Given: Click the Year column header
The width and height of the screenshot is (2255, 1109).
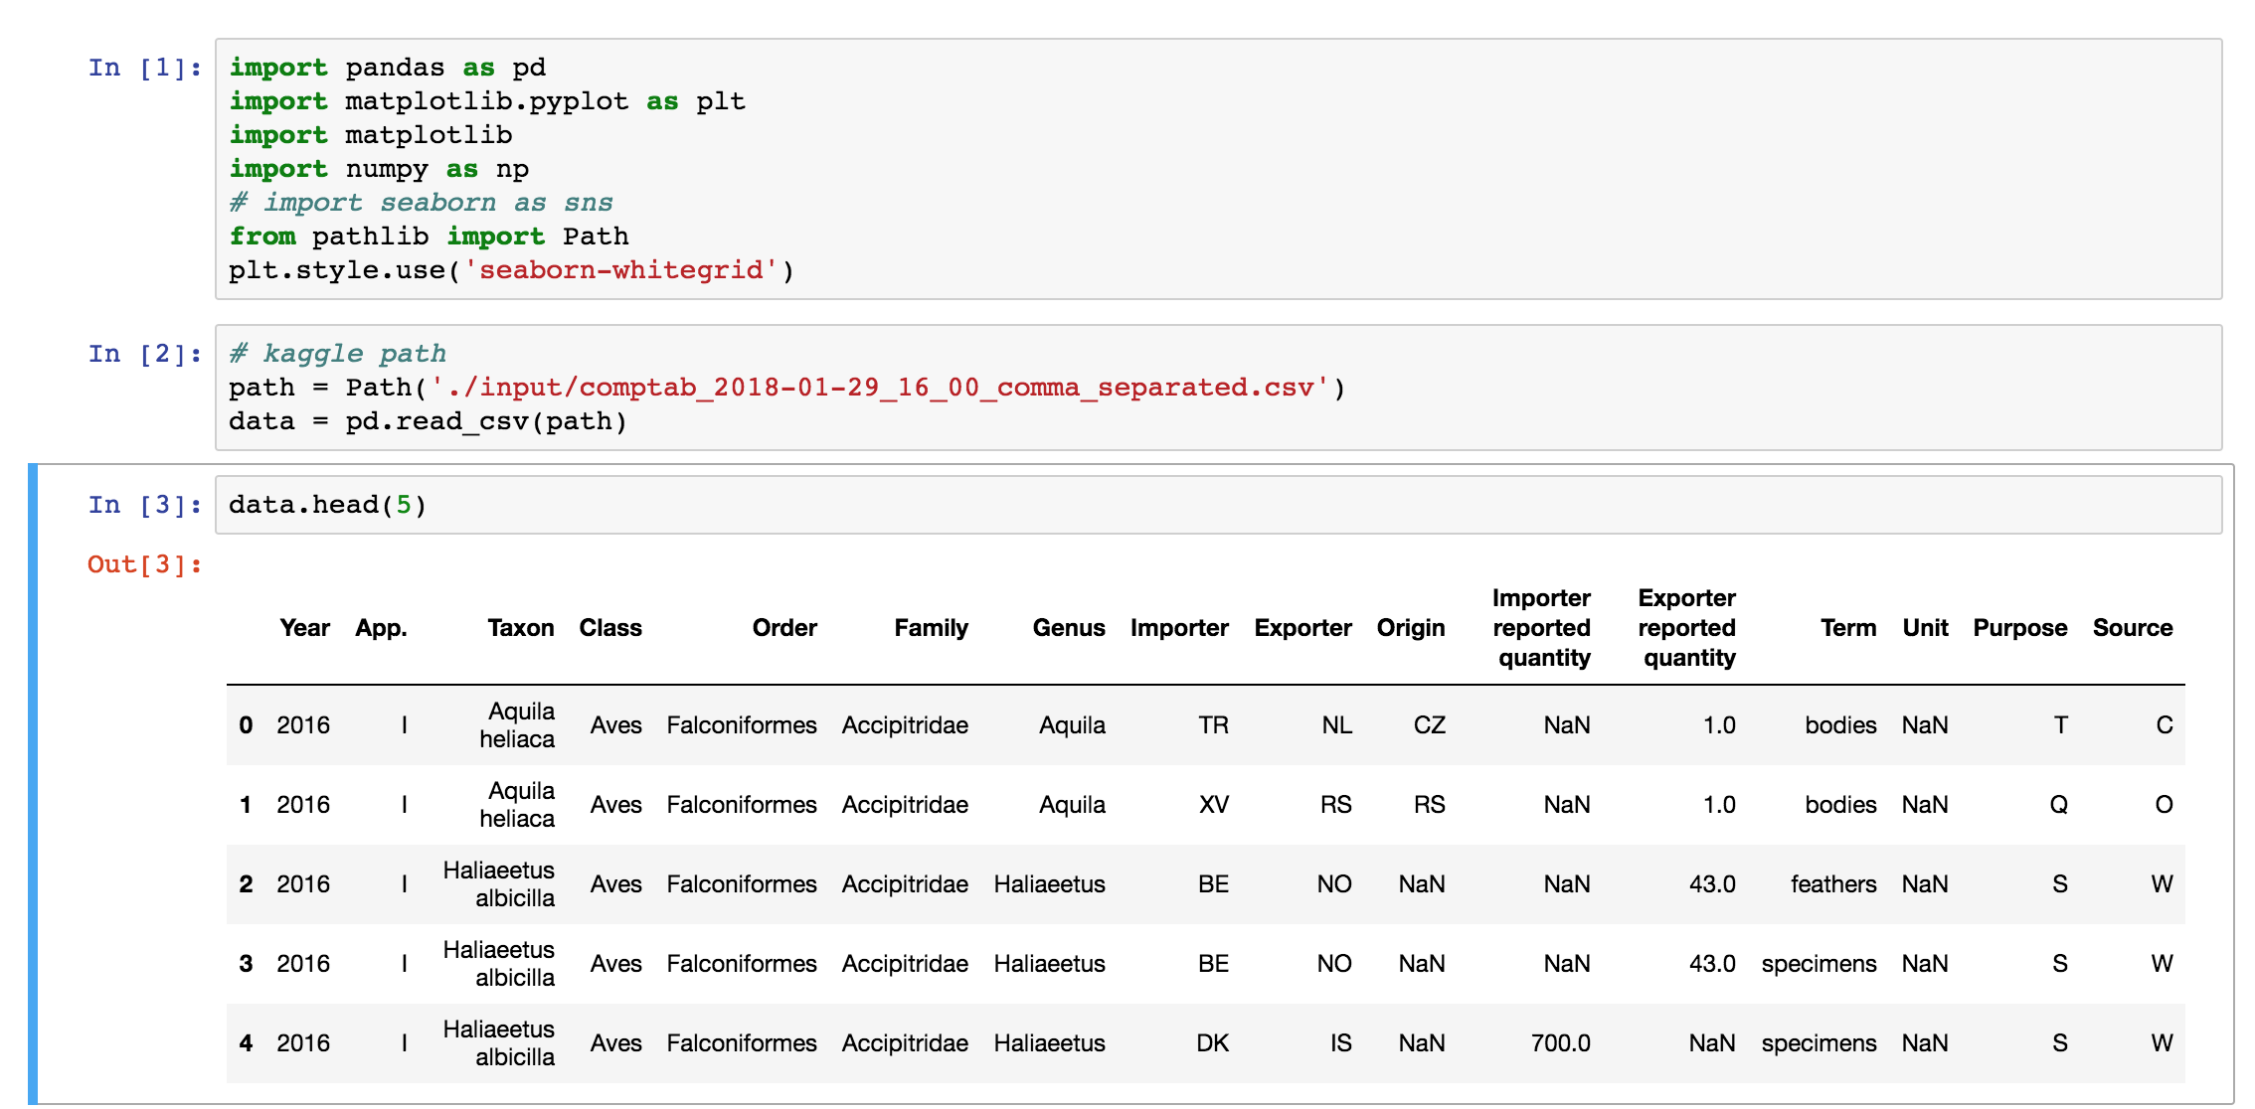Looking at the screenshot, I should point(304,628).
